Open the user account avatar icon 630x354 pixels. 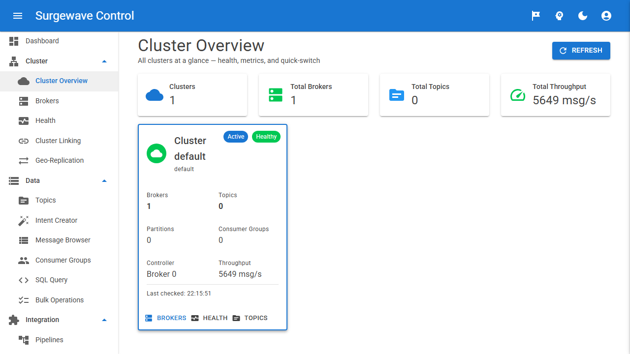(x=606, y=16)
